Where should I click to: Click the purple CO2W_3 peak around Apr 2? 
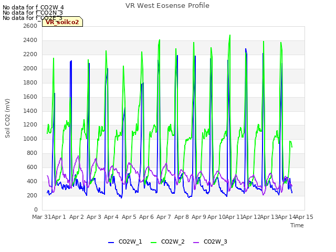78,156
